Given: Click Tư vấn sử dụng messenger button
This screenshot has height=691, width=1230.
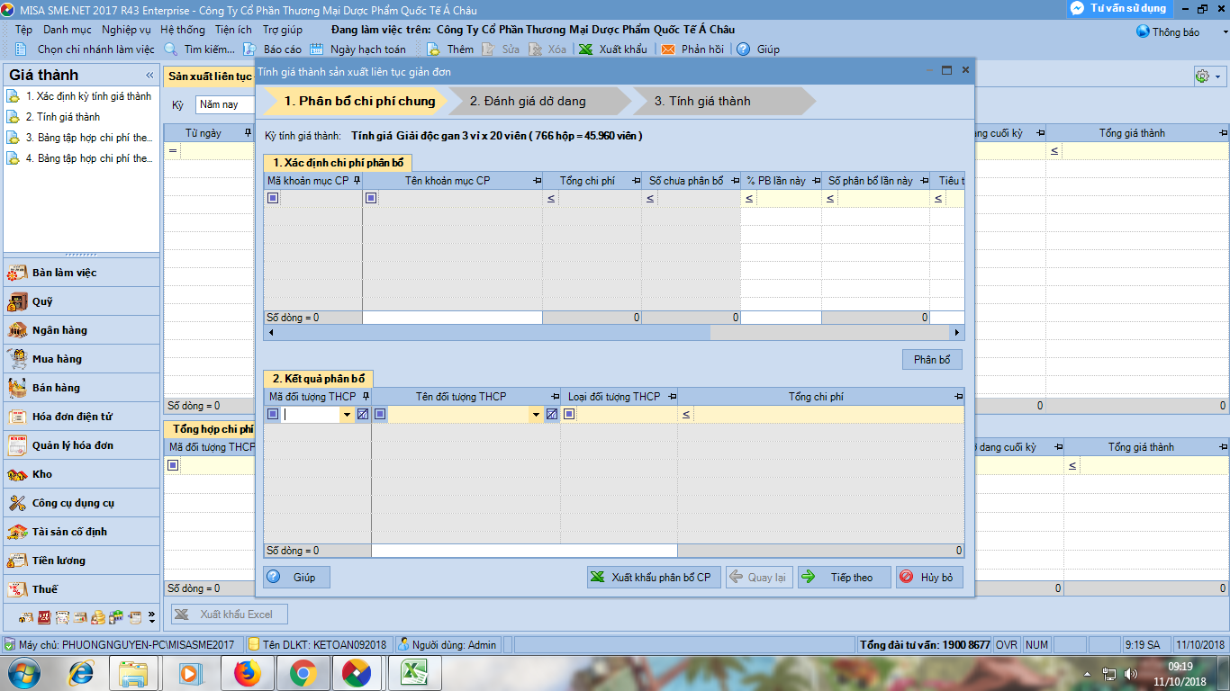Looking at the screenshot, I should tap(1119, 8).
